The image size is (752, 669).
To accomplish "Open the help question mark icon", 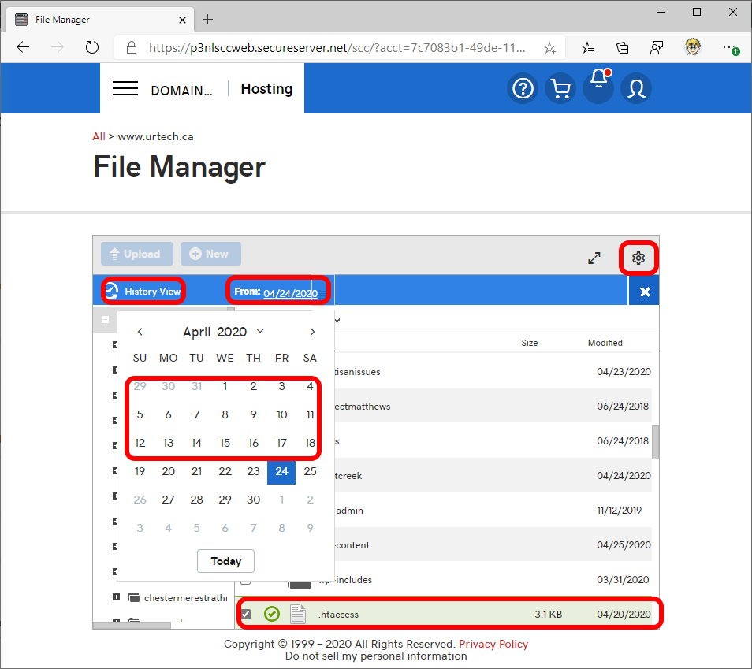I will [523, 88].
